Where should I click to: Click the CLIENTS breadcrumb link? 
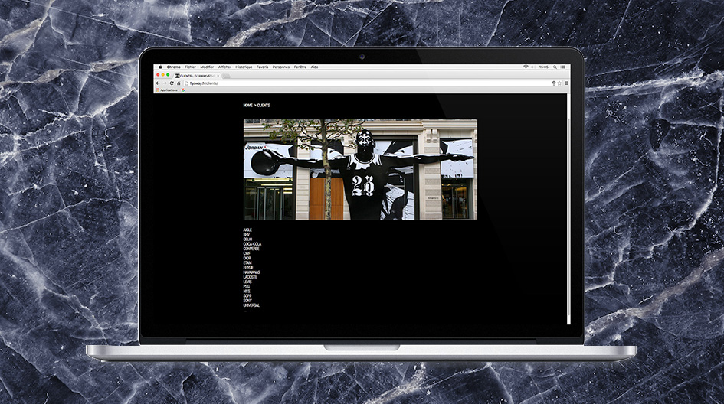[264, 105]
